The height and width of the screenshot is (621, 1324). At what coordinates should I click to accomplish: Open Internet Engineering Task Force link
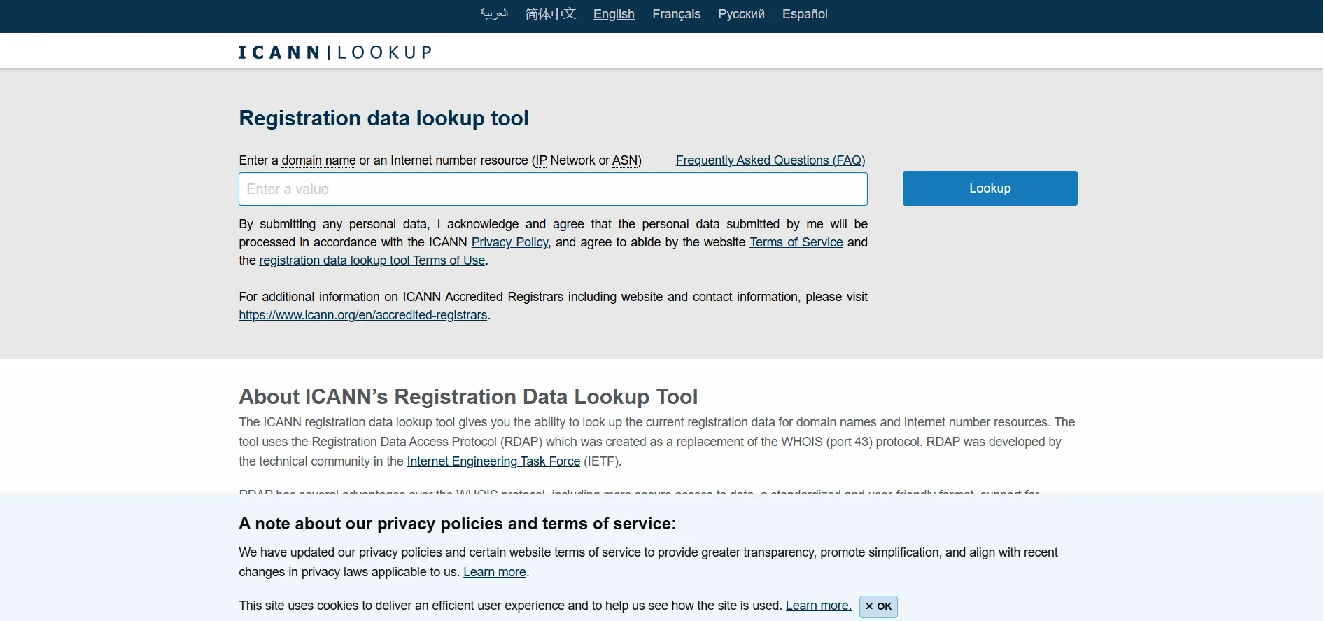point(493,461)
